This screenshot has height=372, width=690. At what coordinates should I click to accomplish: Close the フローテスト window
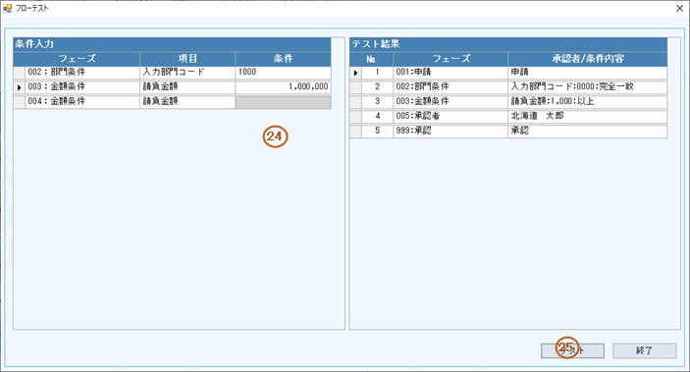(x=679, y=9)
